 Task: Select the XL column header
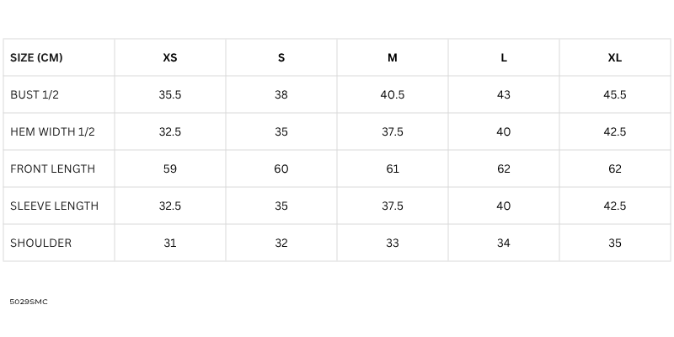[x=615, y=58]
